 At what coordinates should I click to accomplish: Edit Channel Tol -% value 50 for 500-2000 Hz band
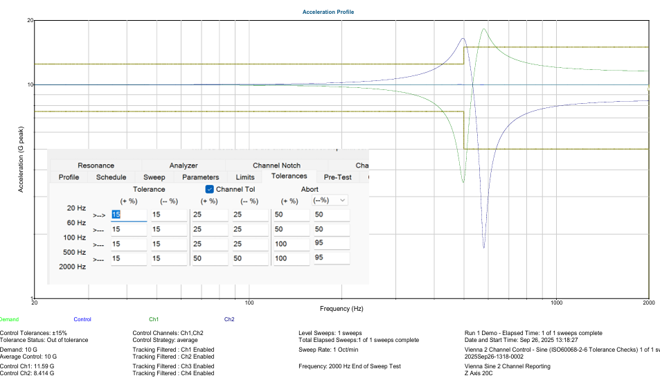tap(251, 259)
